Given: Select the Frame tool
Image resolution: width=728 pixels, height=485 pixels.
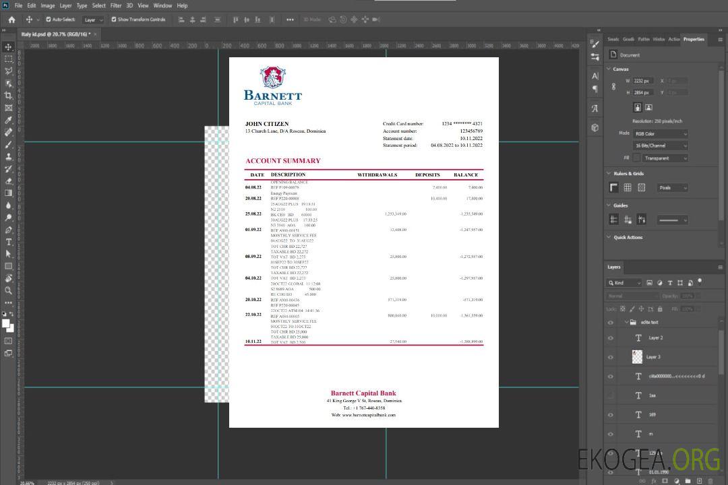Looking at the screenshot, I should tap(8, 108).
